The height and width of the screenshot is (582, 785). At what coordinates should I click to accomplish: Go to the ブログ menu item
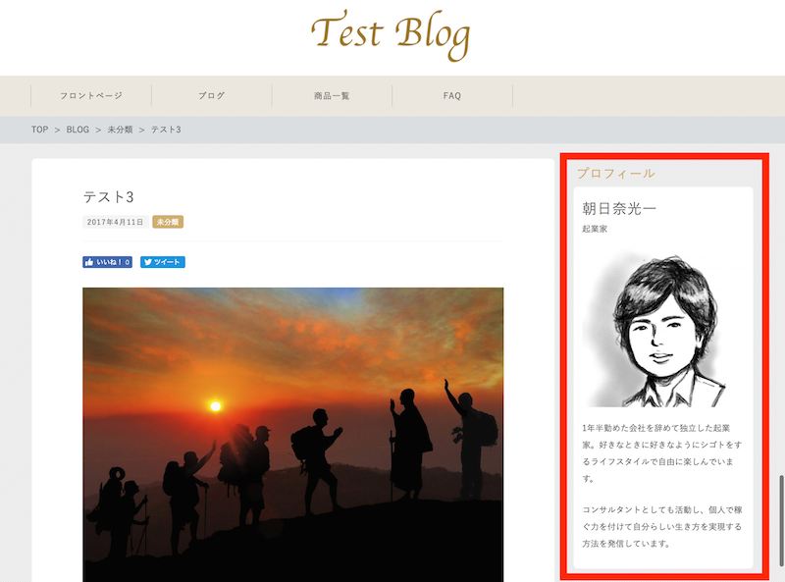tap(211, 95)
